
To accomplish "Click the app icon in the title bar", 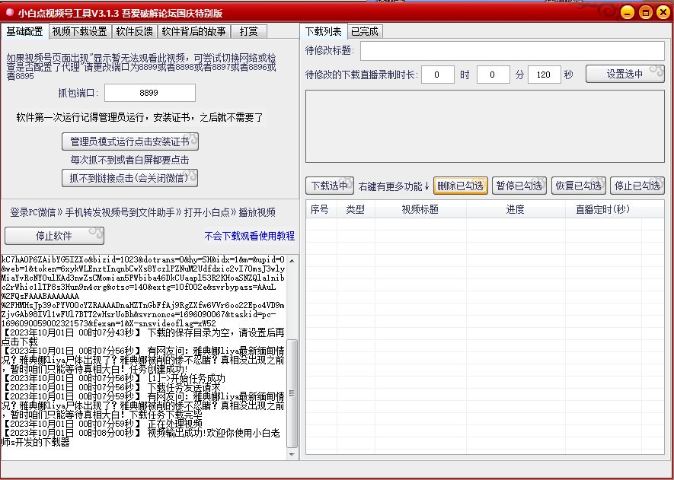I will click(9, 12).
